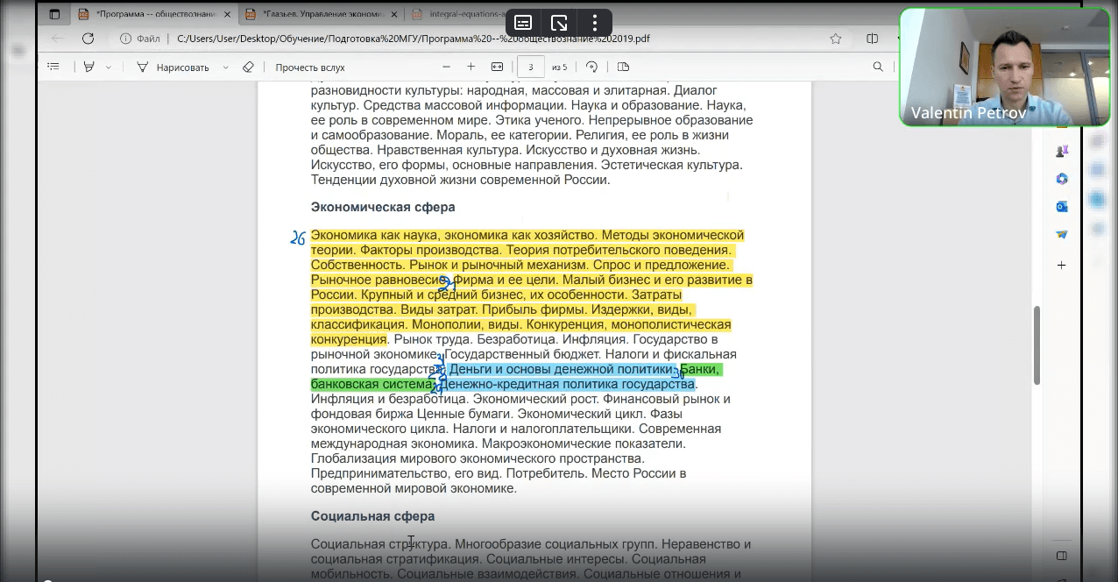Expand the Нарисовать pen options dropdown
Viewport: 1118px width, 582px height.
point(225,67)
